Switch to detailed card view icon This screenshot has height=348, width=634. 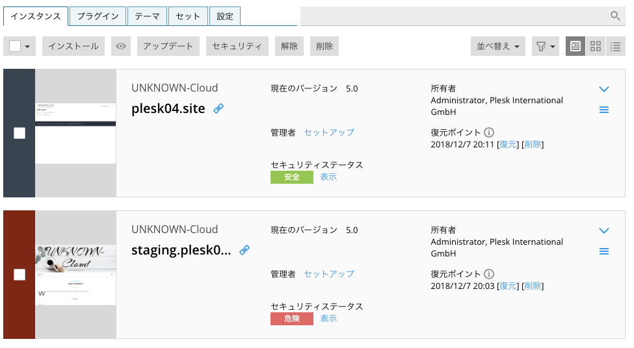[x=575, y=46]
